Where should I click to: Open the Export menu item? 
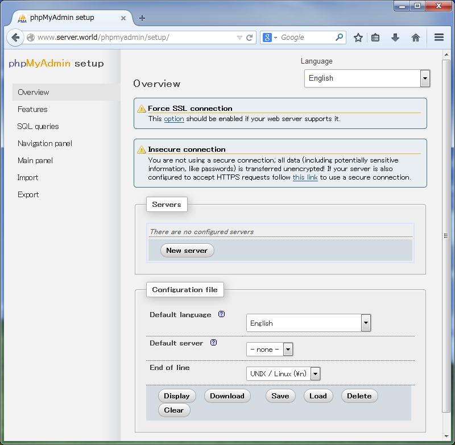pyautogui.click(x=28, y=194)
